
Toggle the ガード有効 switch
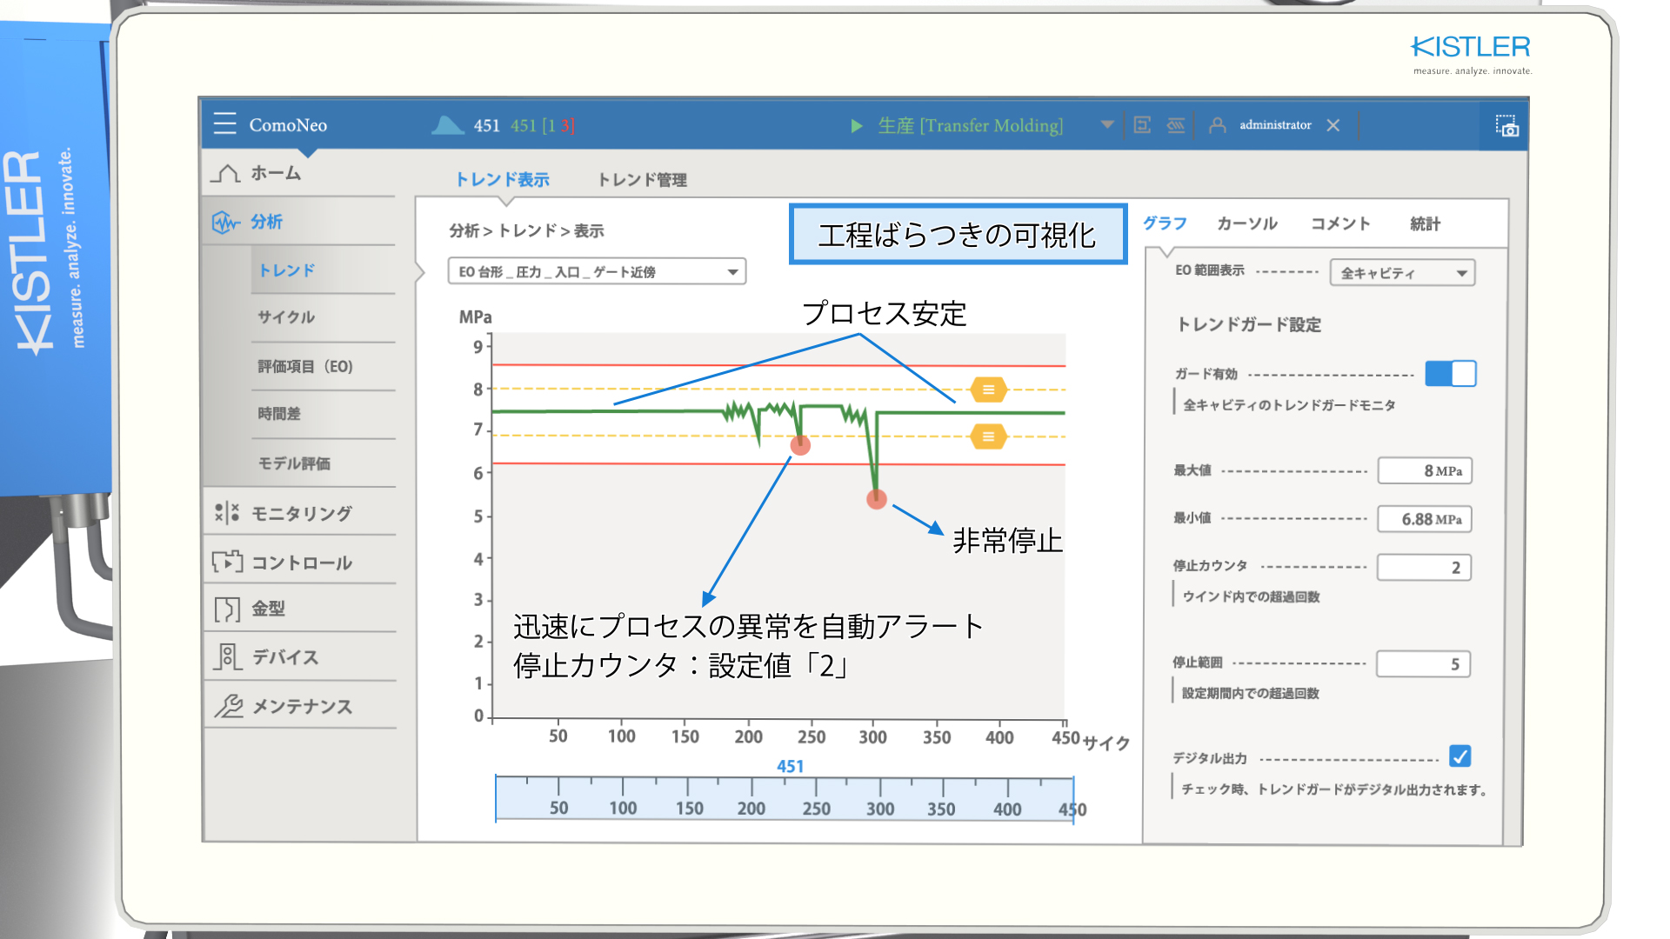[1450, 374]
